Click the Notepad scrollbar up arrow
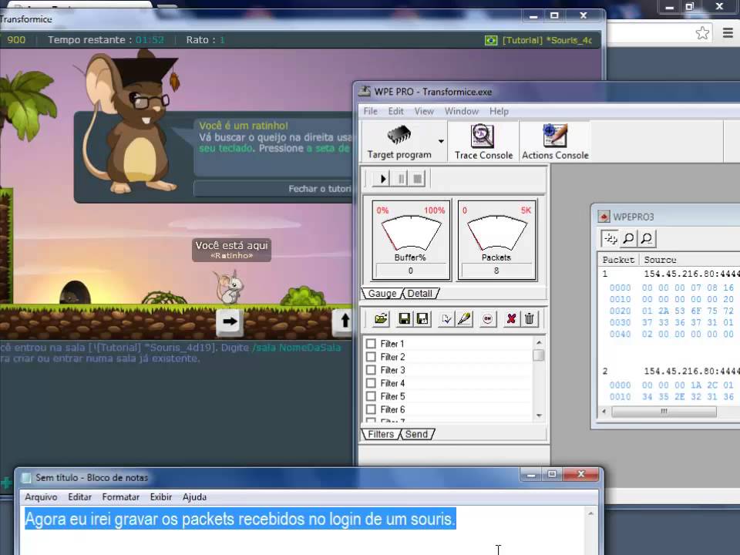The image size is (740, 555). pyautogui.click(x=591, y=513)
